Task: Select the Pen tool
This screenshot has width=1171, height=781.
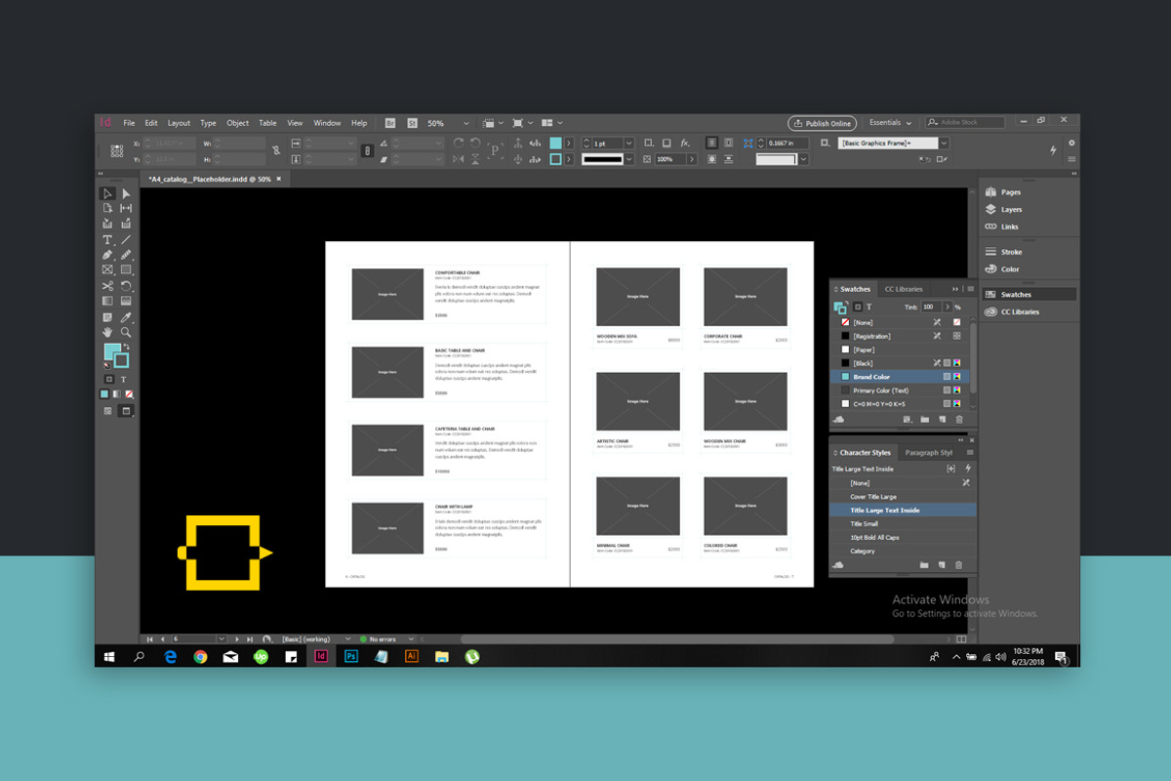Action: 107,256
